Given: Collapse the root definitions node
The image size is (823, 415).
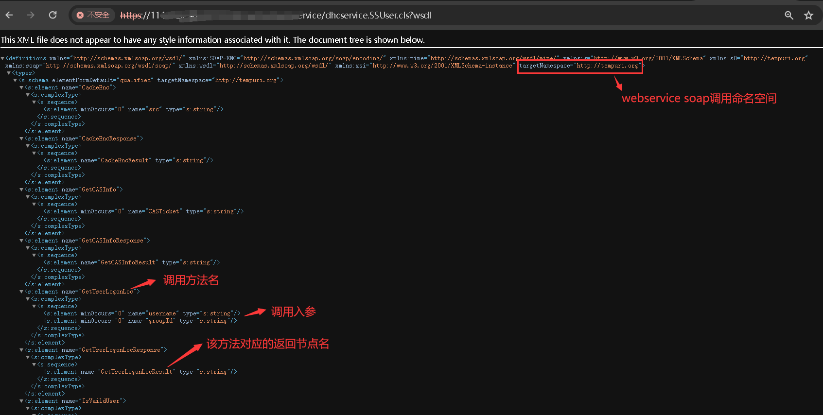Looking at the screenshot, I should pyautogui.click(x=3, y=58).
